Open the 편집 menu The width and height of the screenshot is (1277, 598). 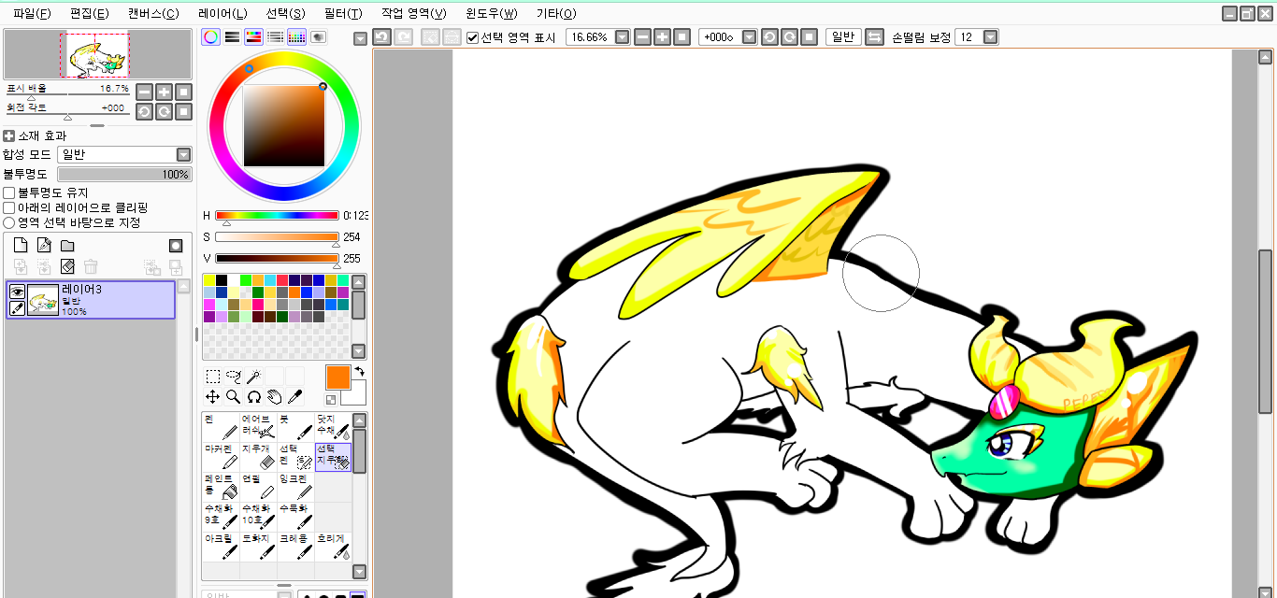point(89,14)
